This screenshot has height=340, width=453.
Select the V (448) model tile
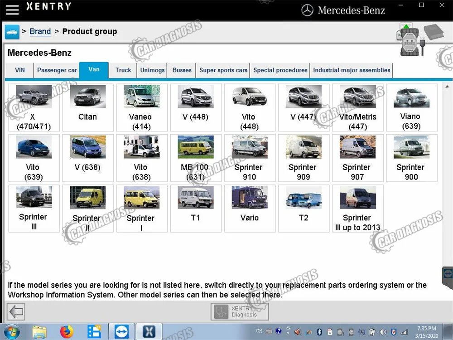tap(196, 107)
